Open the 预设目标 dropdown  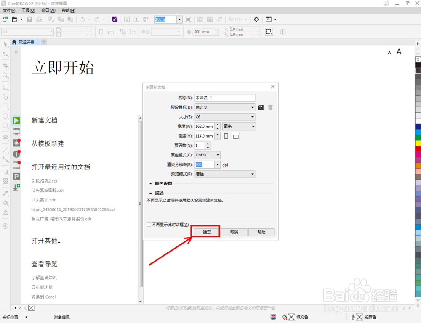[x=225, y=107]
